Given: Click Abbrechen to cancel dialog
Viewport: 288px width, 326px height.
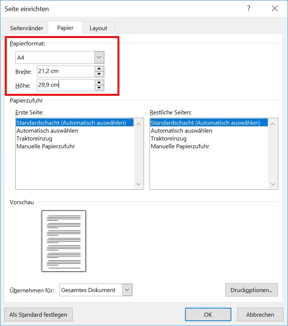Looking at the screenshot, I should (x=260, y=314).
